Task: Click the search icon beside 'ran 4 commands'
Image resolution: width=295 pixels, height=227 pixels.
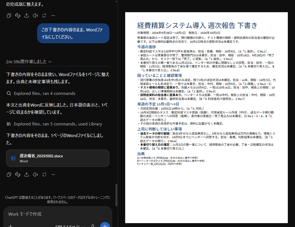Action: click(9, 93)
